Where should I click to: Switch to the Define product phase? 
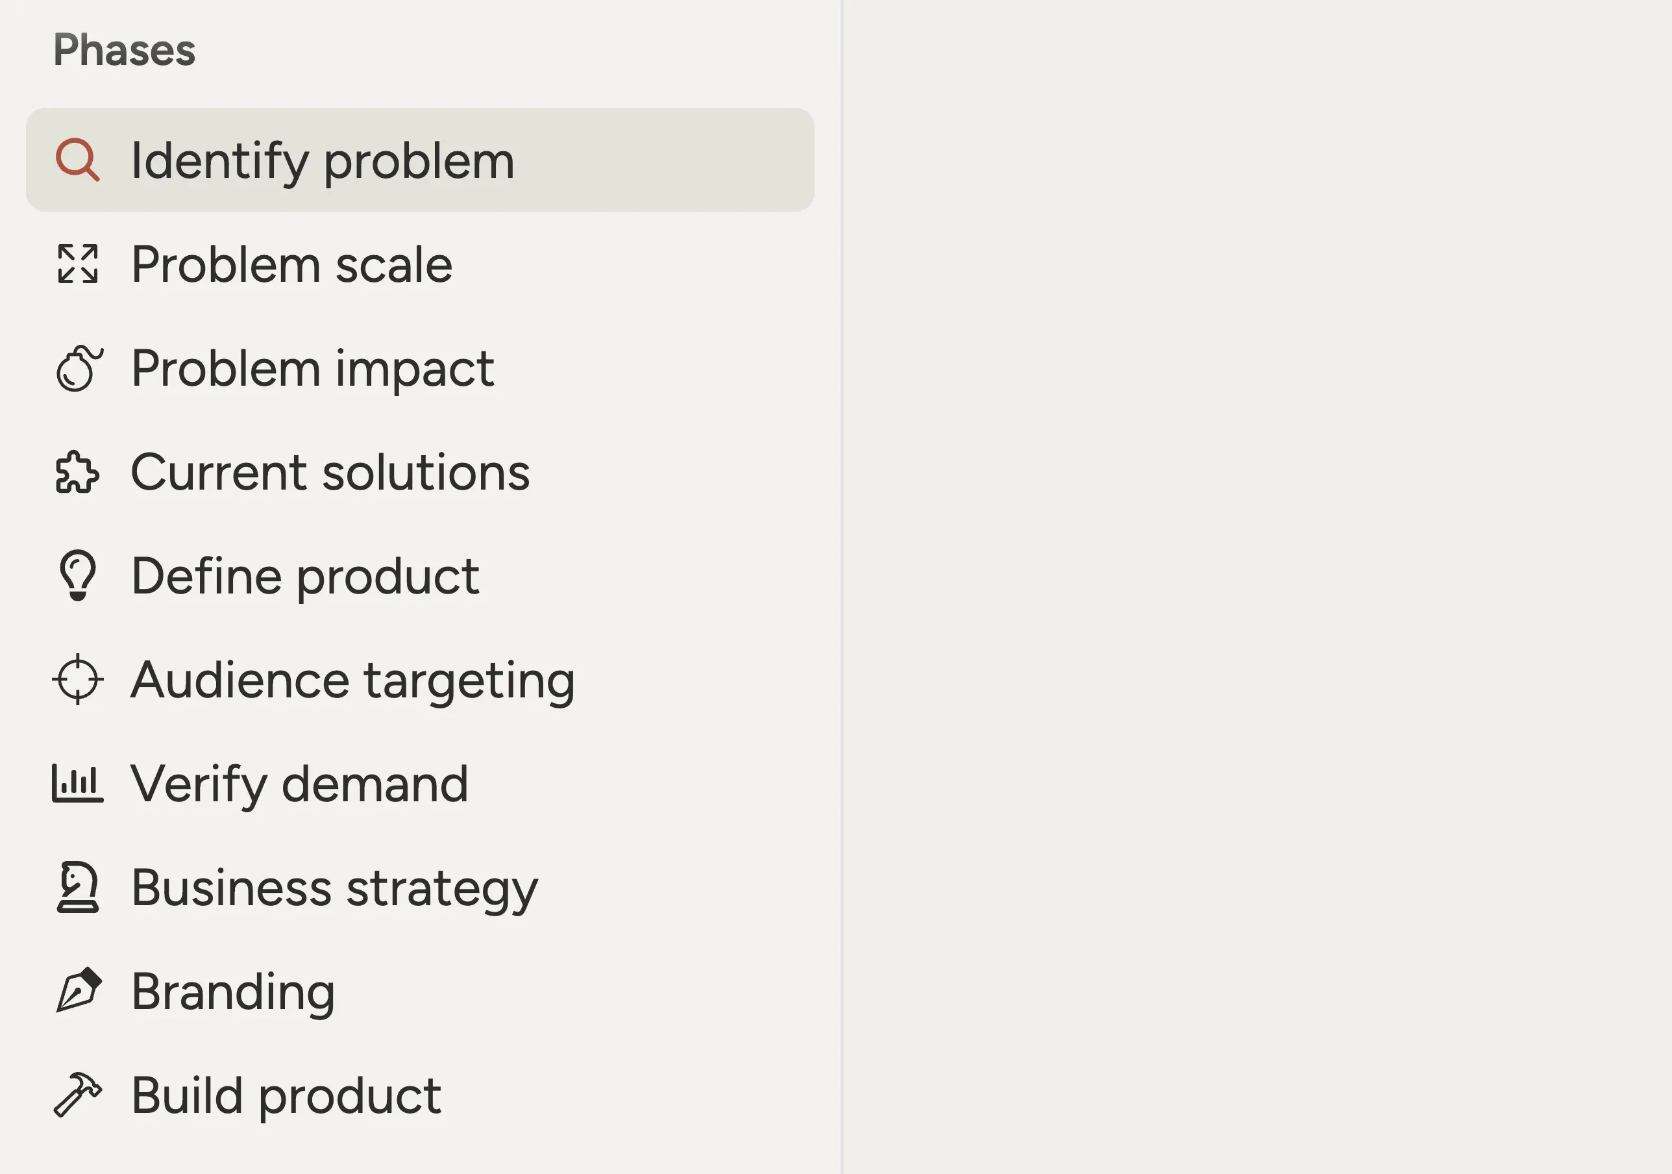tap(304, 577)
